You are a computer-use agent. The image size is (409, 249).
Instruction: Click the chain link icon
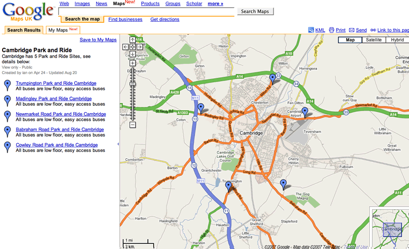pos(373,30)
